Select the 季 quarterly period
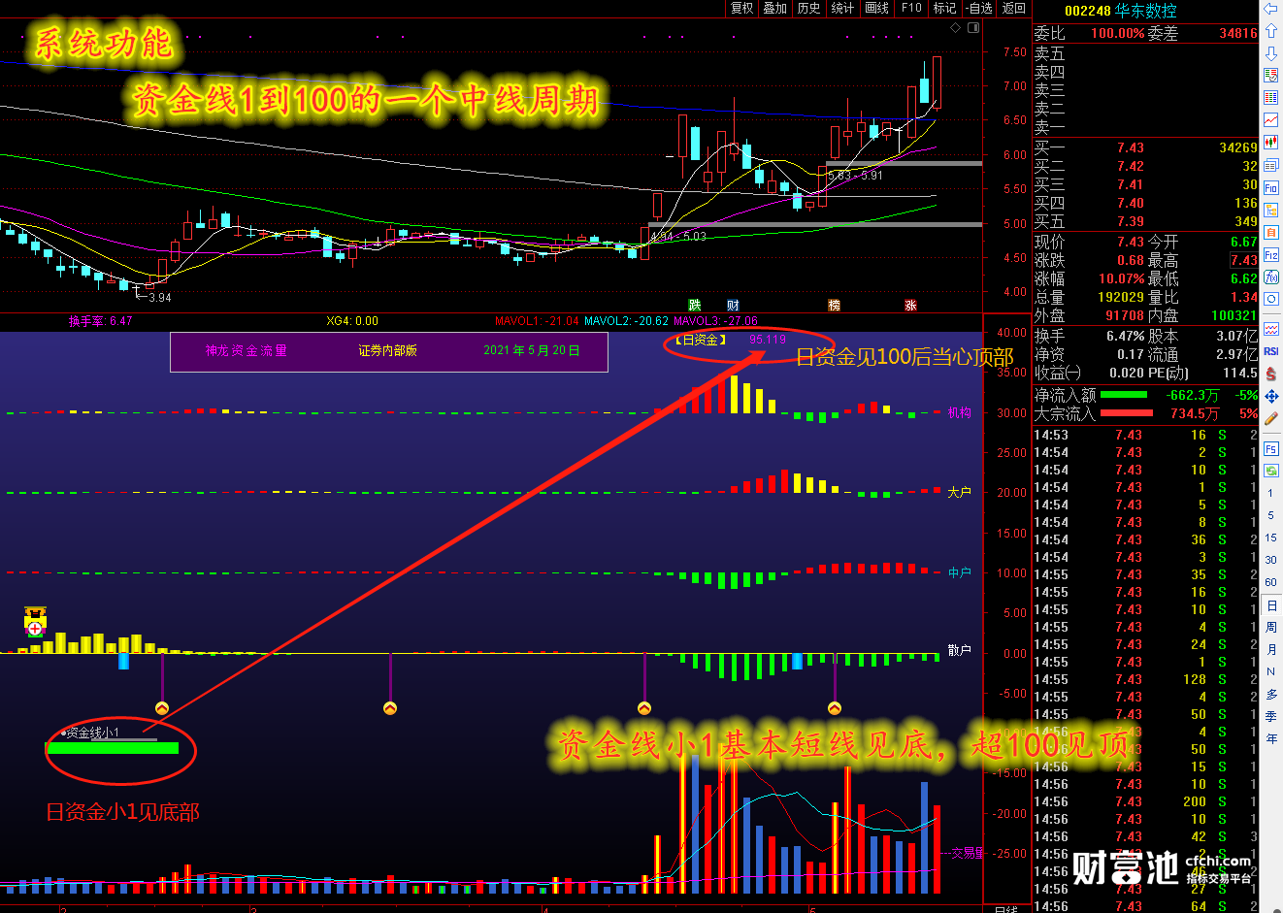Screen dimensions: 1283x913 [x=1270, y=716]
